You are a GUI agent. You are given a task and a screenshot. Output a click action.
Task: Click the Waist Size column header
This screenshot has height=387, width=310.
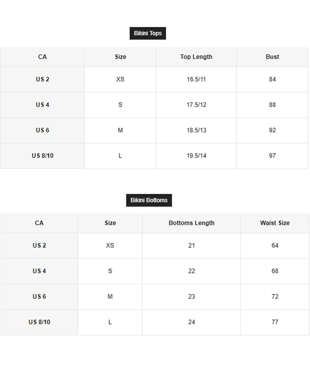[x=275, y=223]
